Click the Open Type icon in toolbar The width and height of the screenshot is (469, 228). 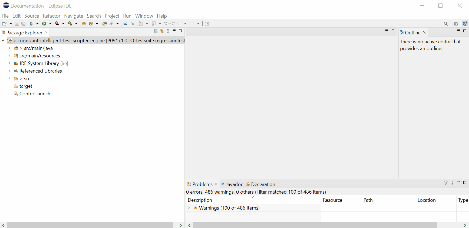(104, 24)
